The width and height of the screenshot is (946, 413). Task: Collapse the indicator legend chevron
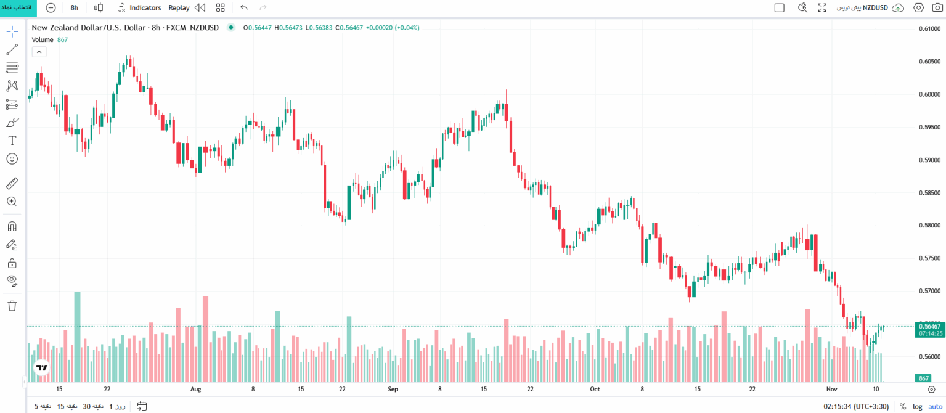pyautogui.click(x=38, y=51)
